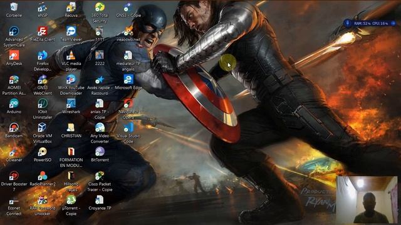Launch Cisco Packet Tracer - Copie
Screen dimensions: 401x225
(100, 176)
